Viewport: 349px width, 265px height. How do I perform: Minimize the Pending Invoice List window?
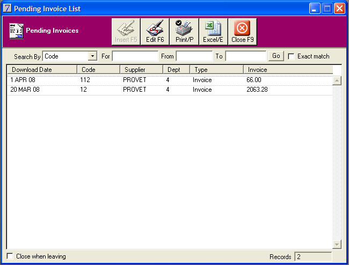click(315, 9)
